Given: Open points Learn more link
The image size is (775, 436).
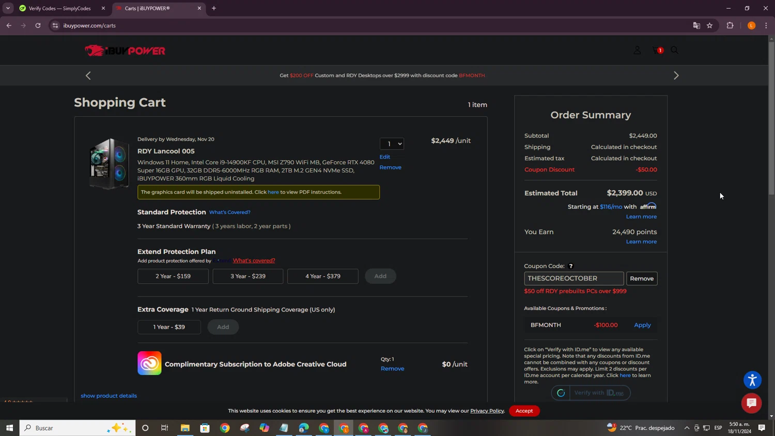Looking at the screenshot, I should click(x=641, y=242).
